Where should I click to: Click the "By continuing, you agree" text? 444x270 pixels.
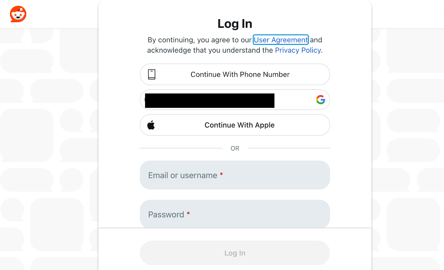tap(199, 40)
